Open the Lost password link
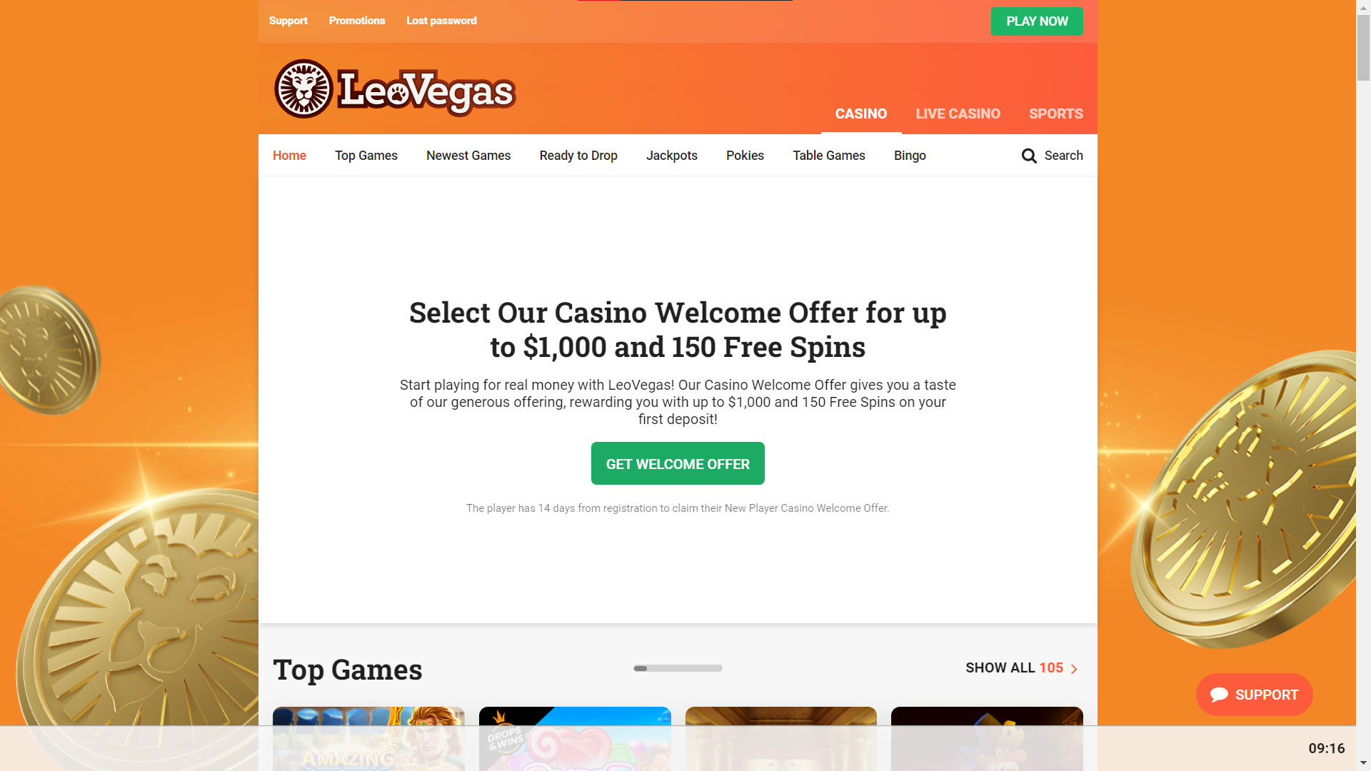Image resolution: width=1371 pixels, height=771 pixels. 441,21
